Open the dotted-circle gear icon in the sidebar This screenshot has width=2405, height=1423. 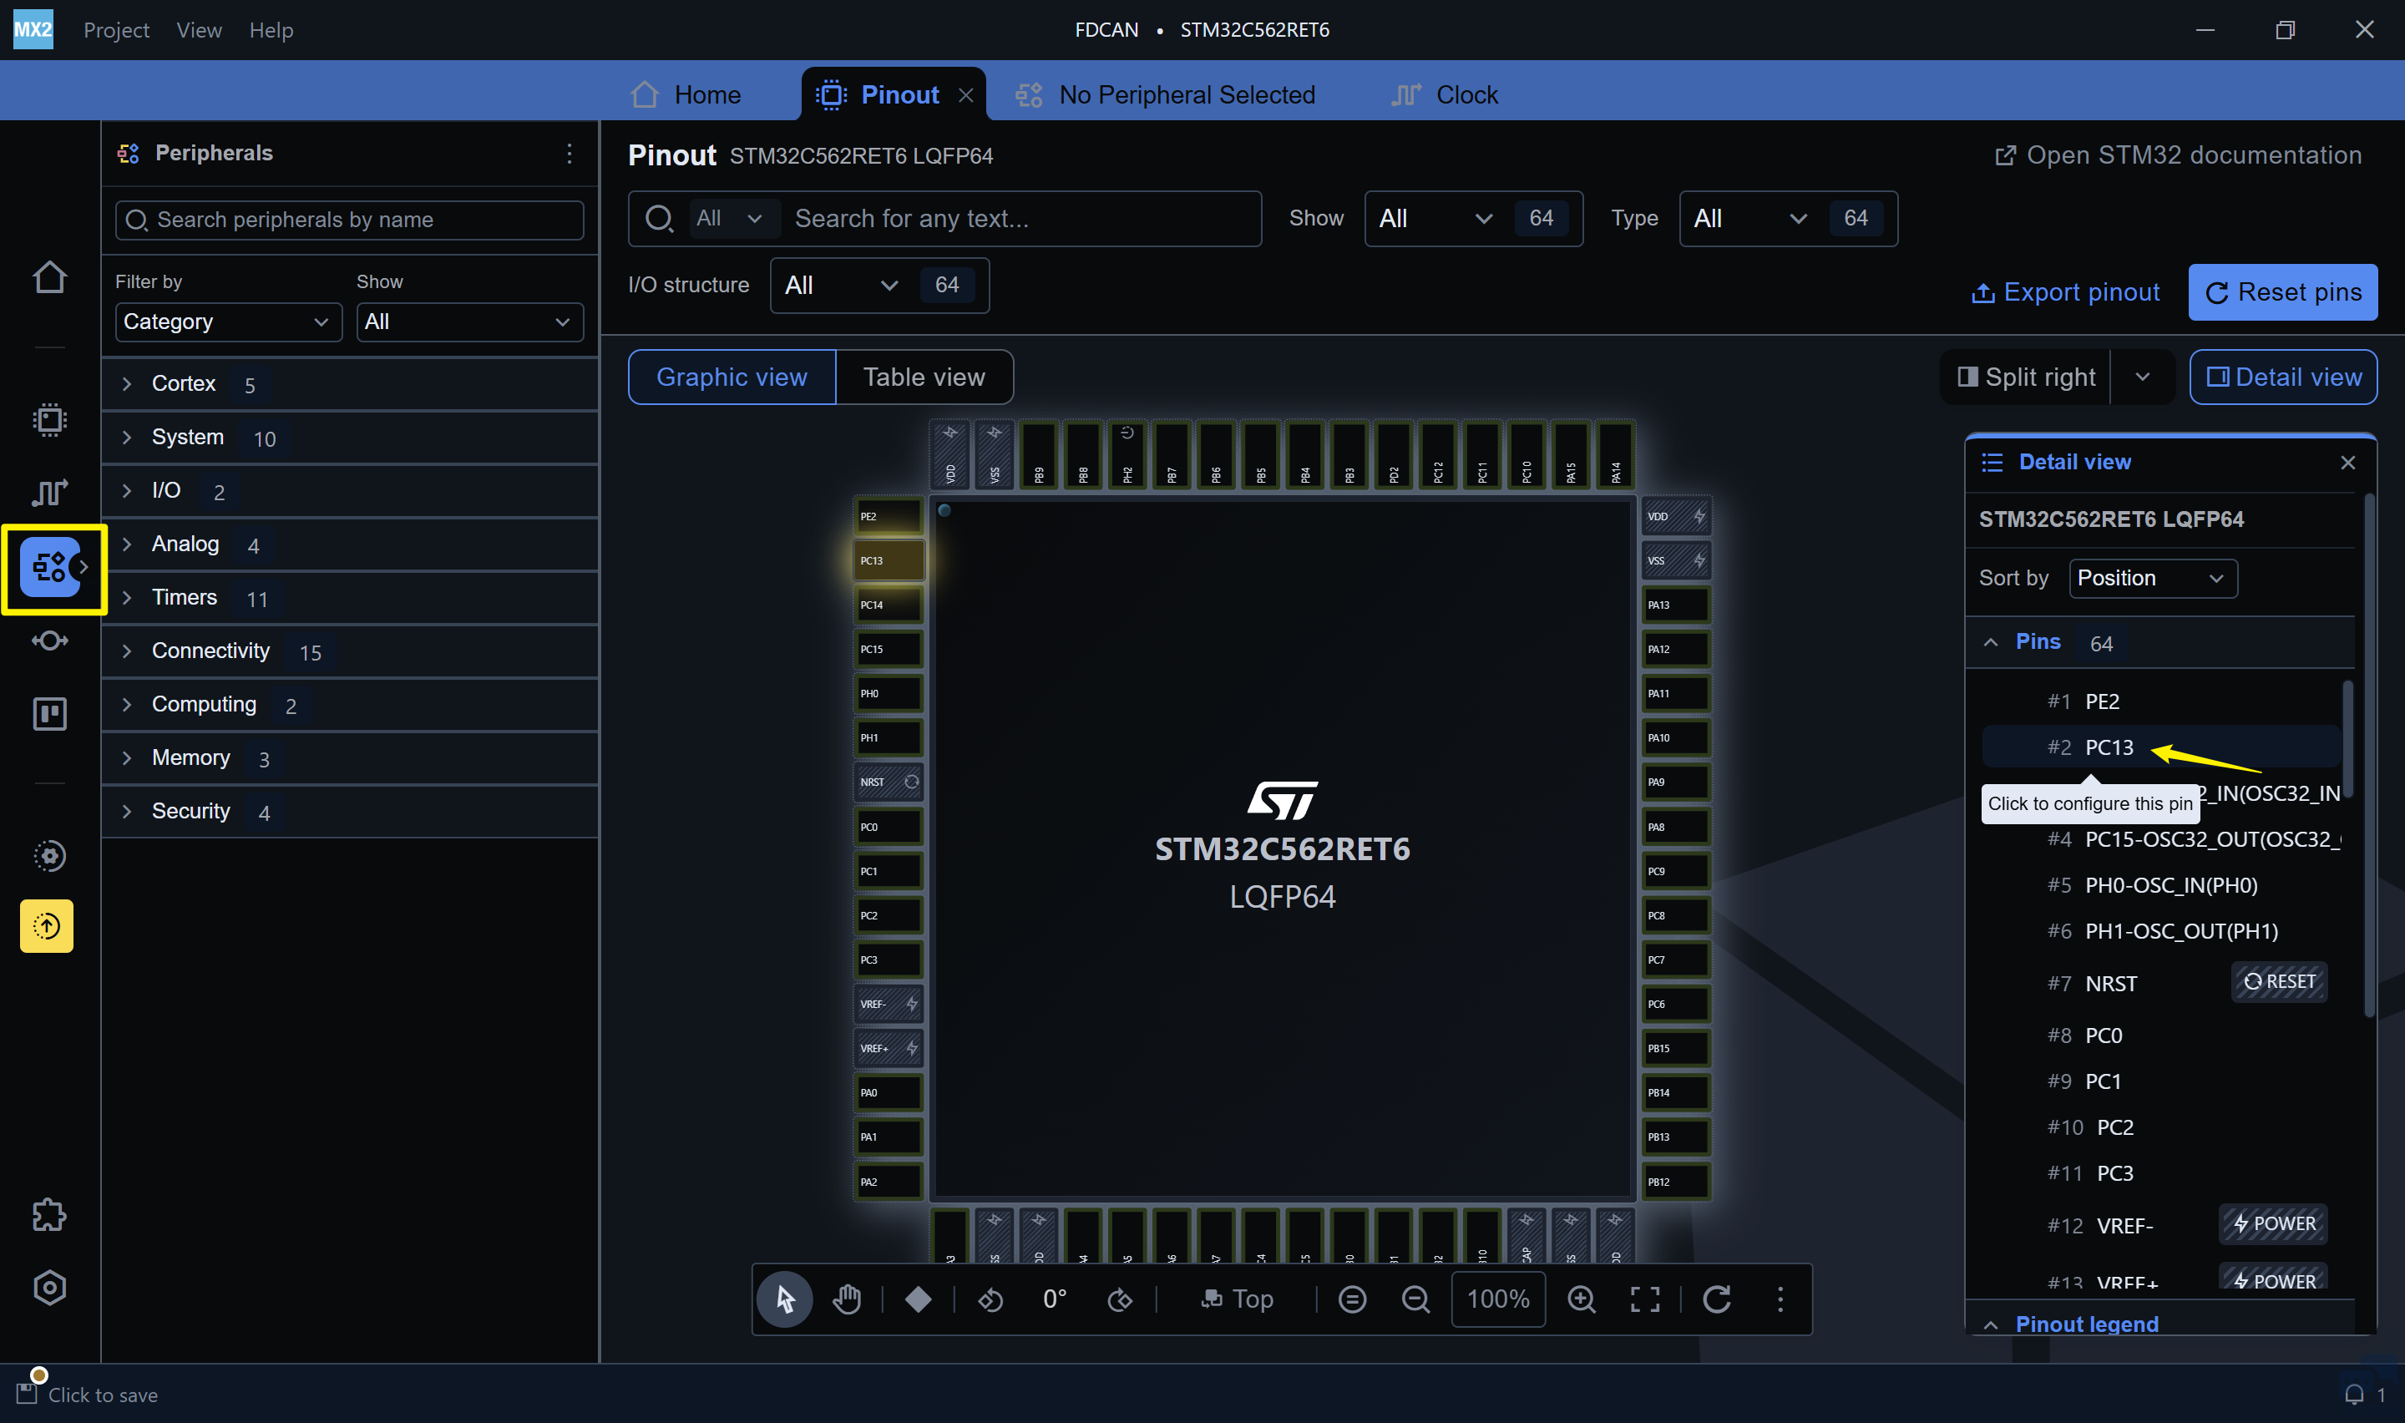[50, 855]
